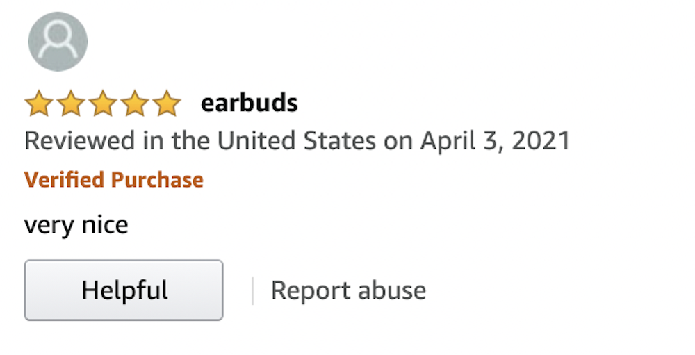The height and width of the screenshot is (355, 695).
Task: Click the fifth, last star of the rating
Action: pyautogui.click(x=166, y=104)
